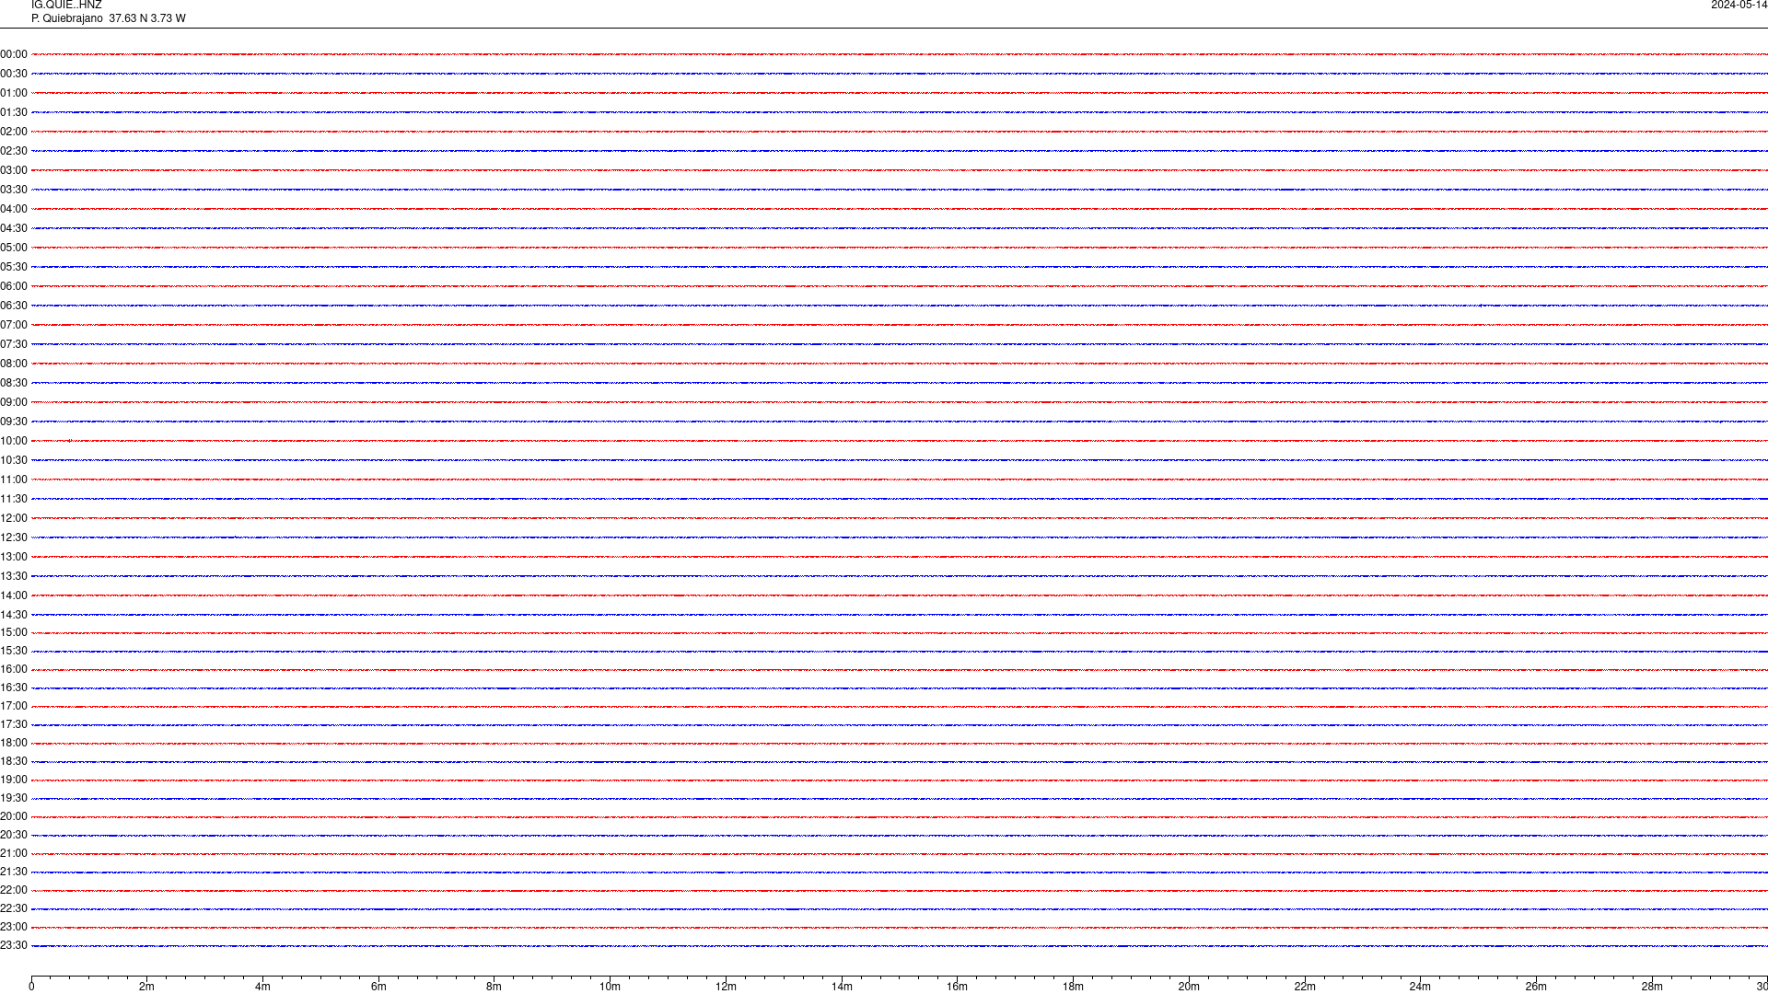Click the 14m tick on time axis

[842, 987]
